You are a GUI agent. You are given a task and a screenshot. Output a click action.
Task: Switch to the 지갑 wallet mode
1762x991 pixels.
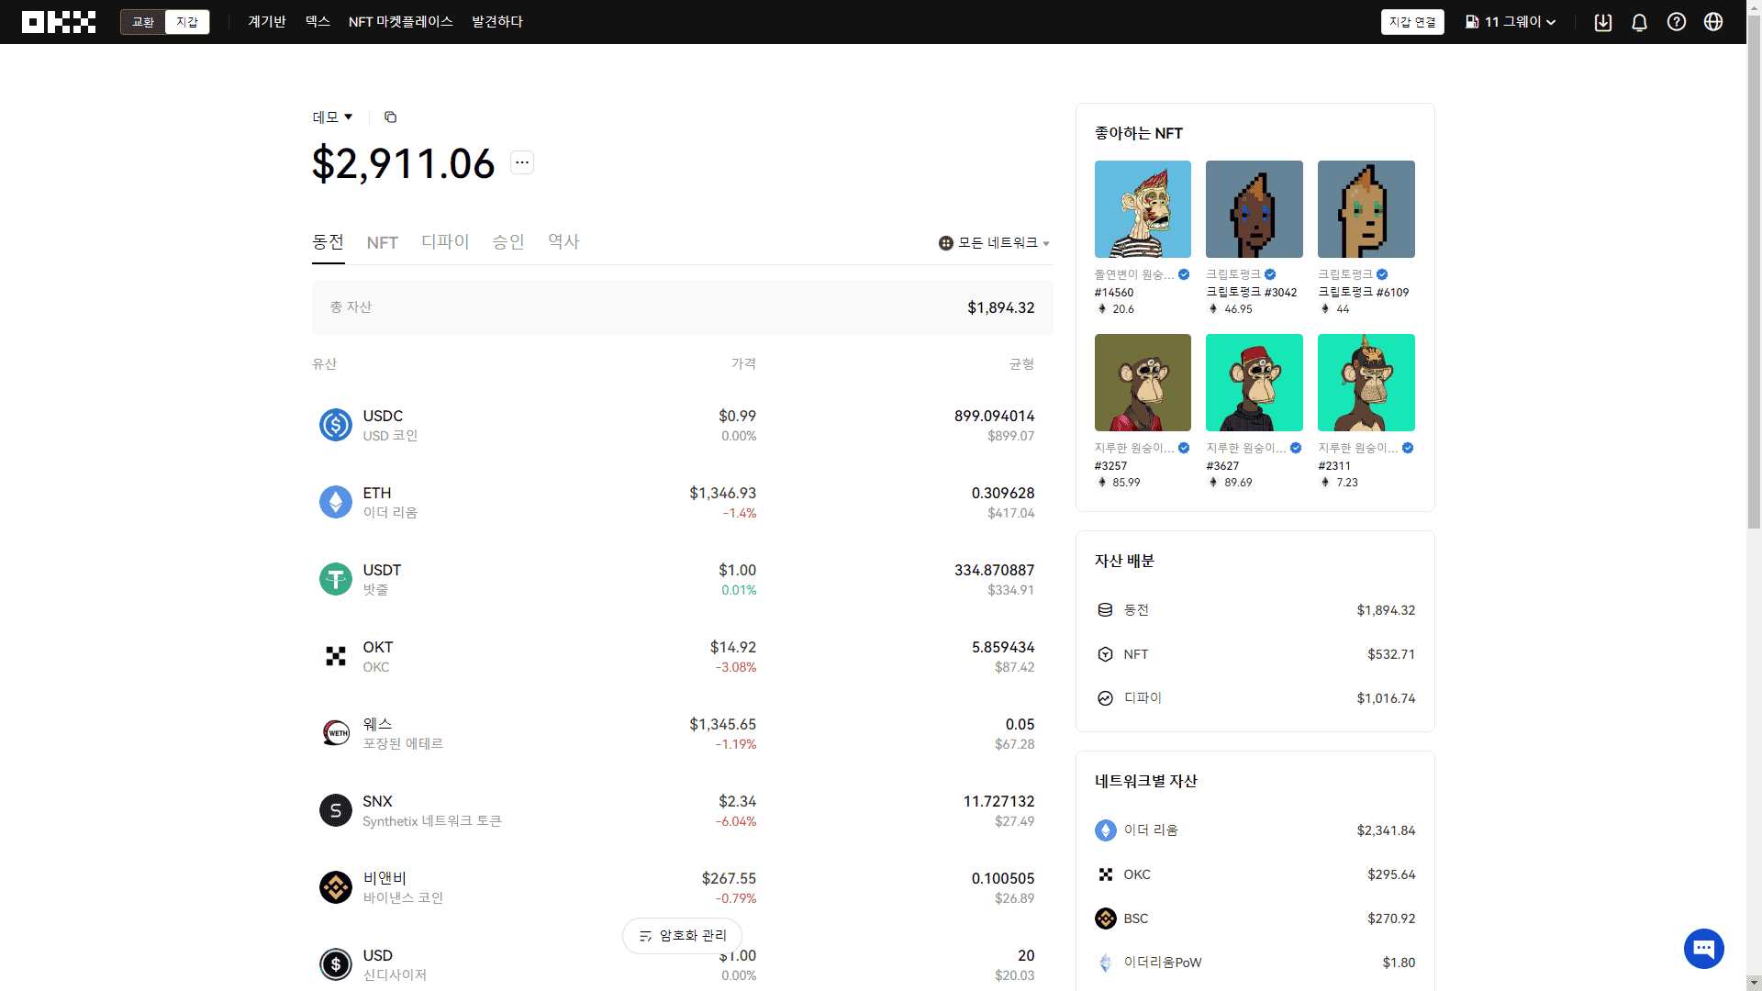187,22
